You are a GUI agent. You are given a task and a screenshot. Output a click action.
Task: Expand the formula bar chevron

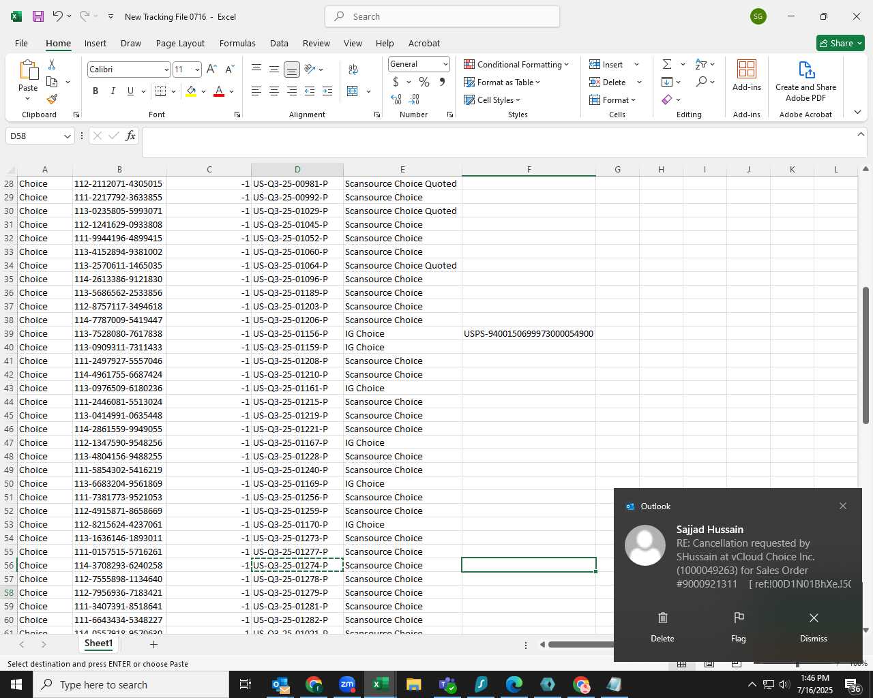click(861, 134)
